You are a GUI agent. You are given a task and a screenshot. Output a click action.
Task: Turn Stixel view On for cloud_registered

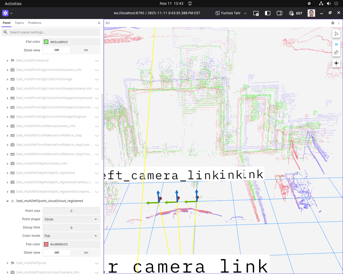(86, 253)
